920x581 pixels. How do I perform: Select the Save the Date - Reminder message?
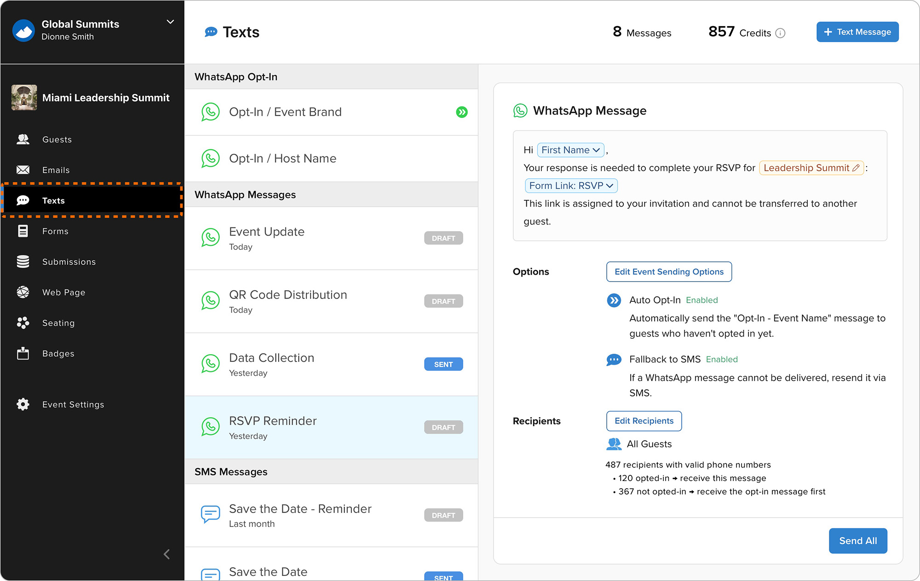331,515
